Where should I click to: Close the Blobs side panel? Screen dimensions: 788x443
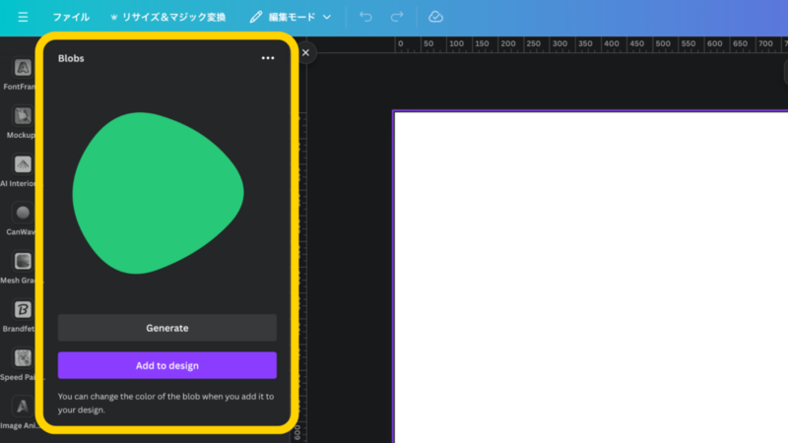[x=305, y=53]
